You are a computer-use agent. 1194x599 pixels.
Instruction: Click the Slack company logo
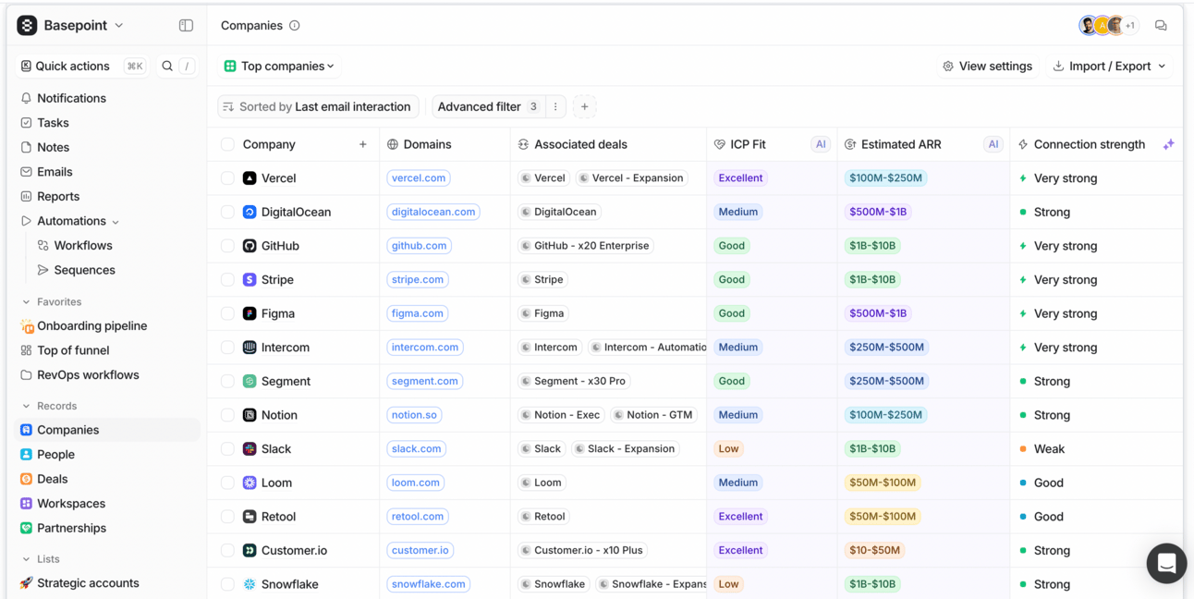click(250, 448)
